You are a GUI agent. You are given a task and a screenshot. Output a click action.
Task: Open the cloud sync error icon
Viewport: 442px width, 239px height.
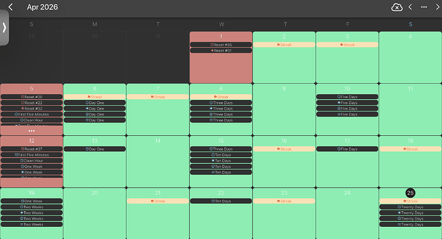coord(397,7)
